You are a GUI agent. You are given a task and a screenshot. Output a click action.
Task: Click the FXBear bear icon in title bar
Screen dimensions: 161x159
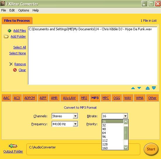point(3,4)
